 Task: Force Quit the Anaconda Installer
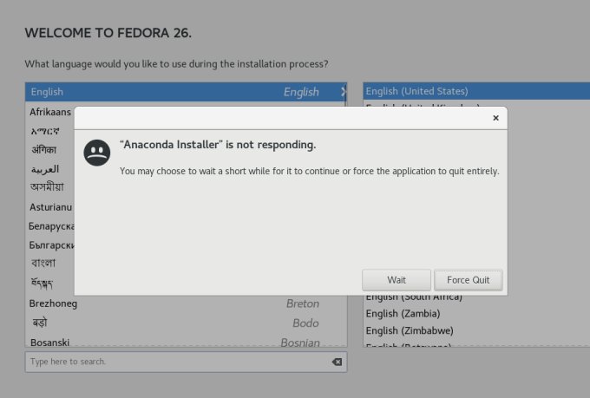click(x=468, y=280)
